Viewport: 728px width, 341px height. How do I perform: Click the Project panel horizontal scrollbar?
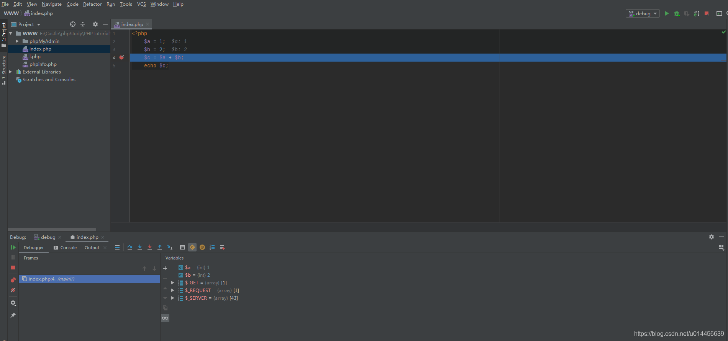click(x=52, y=230)
